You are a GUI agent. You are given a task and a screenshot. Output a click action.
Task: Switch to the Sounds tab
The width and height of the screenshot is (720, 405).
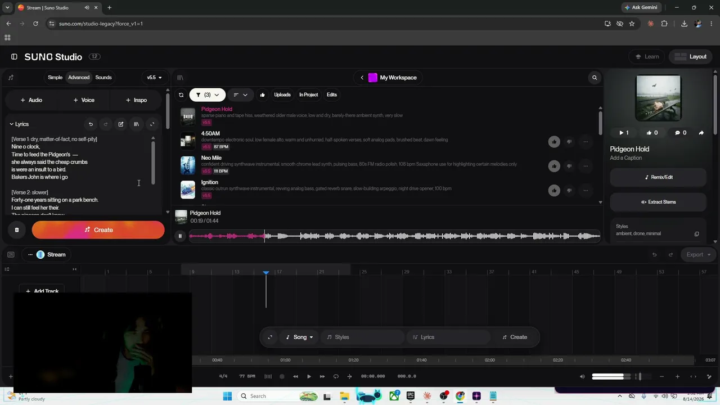click(x=103, y=78)
